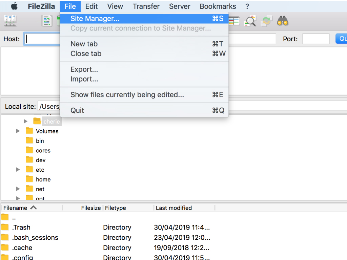Select the home tree item label
Screen dimensions: 347x260
tap(43, 179)
